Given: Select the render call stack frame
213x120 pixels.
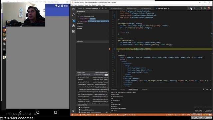Looking at the screenshot, I should (93, 80).
